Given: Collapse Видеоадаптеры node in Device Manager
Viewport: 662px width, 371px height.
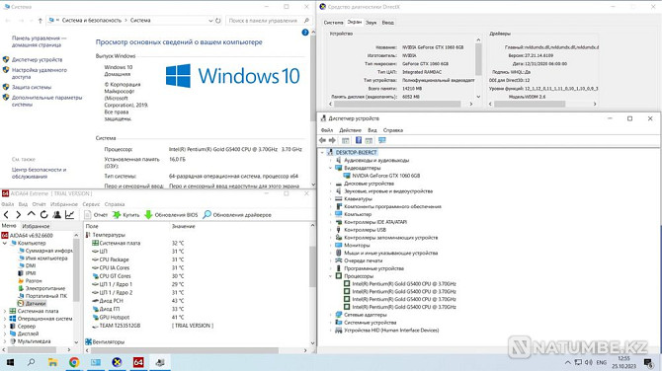Looking at the screenshot, I should pyautogui.click(x=331, y=168).
